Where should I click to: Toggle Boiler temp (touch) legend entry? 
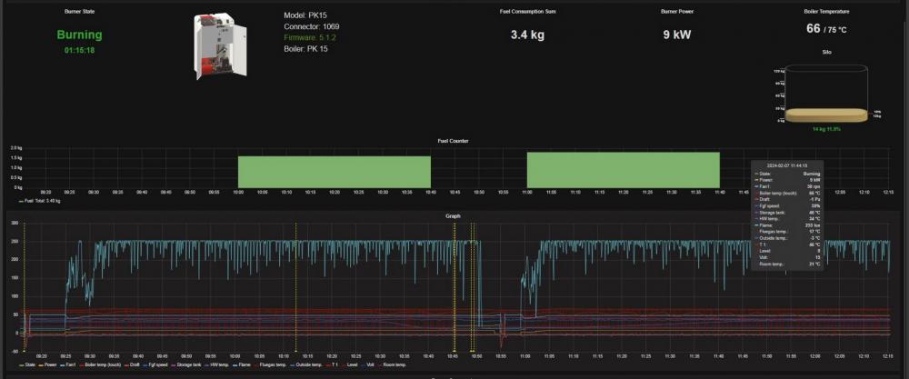click(100, 365)
